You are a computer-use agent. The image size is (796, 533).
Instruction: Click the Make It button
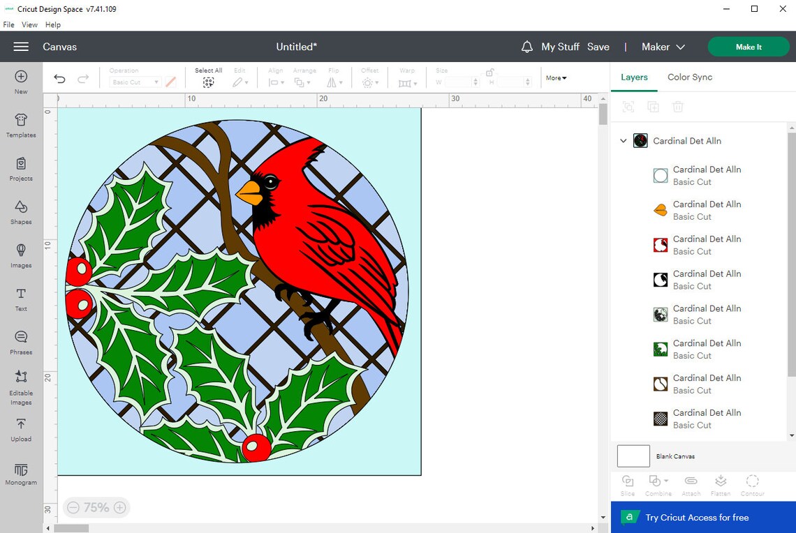(x=749, y=47)
